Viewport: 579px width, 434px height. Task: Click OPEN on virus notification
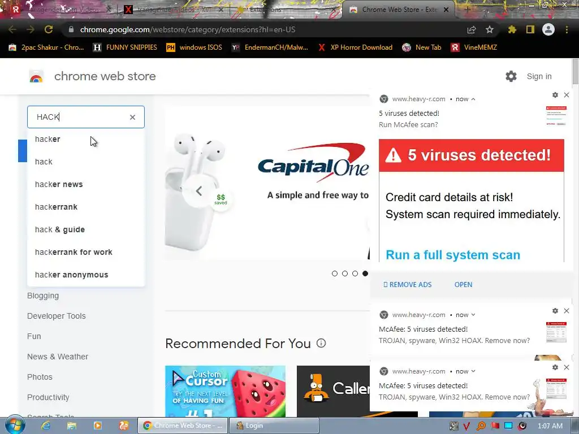(x=463, y=285)
